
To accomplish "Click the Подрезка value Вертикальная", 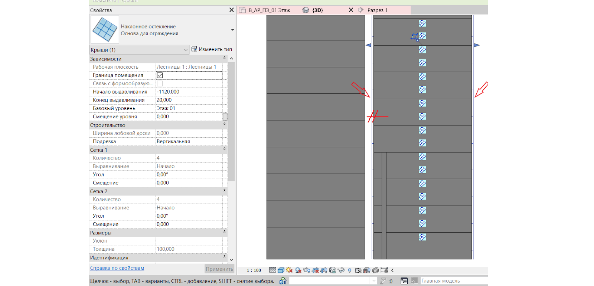I will pyautogui.click(x=189, y=141).
